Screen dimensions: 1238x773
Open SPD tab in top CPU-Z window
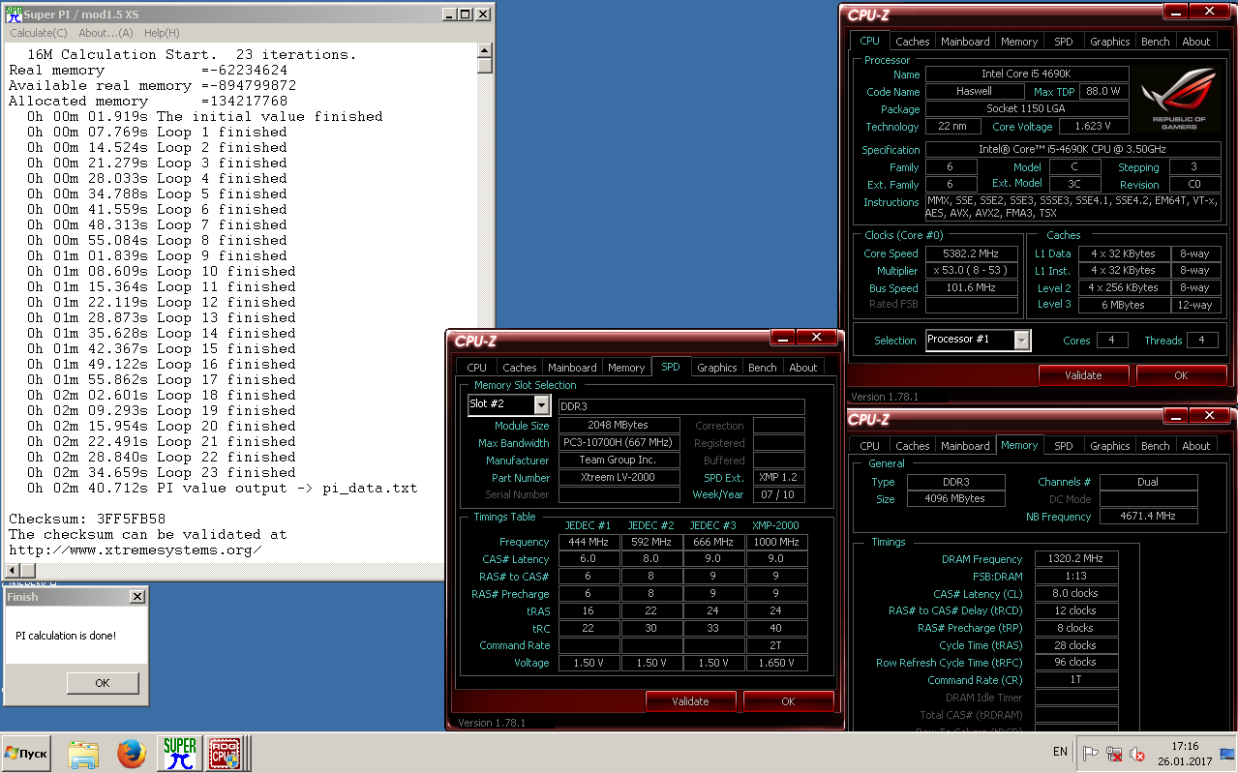coord(1063,42)
